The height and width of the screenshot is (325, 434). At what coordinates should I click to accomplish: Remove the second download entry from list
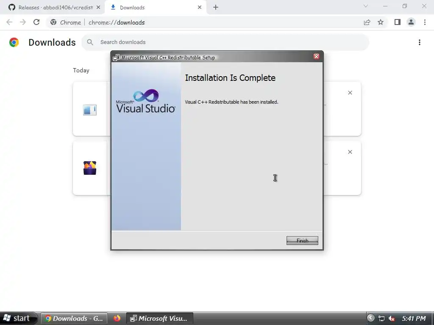350,152
